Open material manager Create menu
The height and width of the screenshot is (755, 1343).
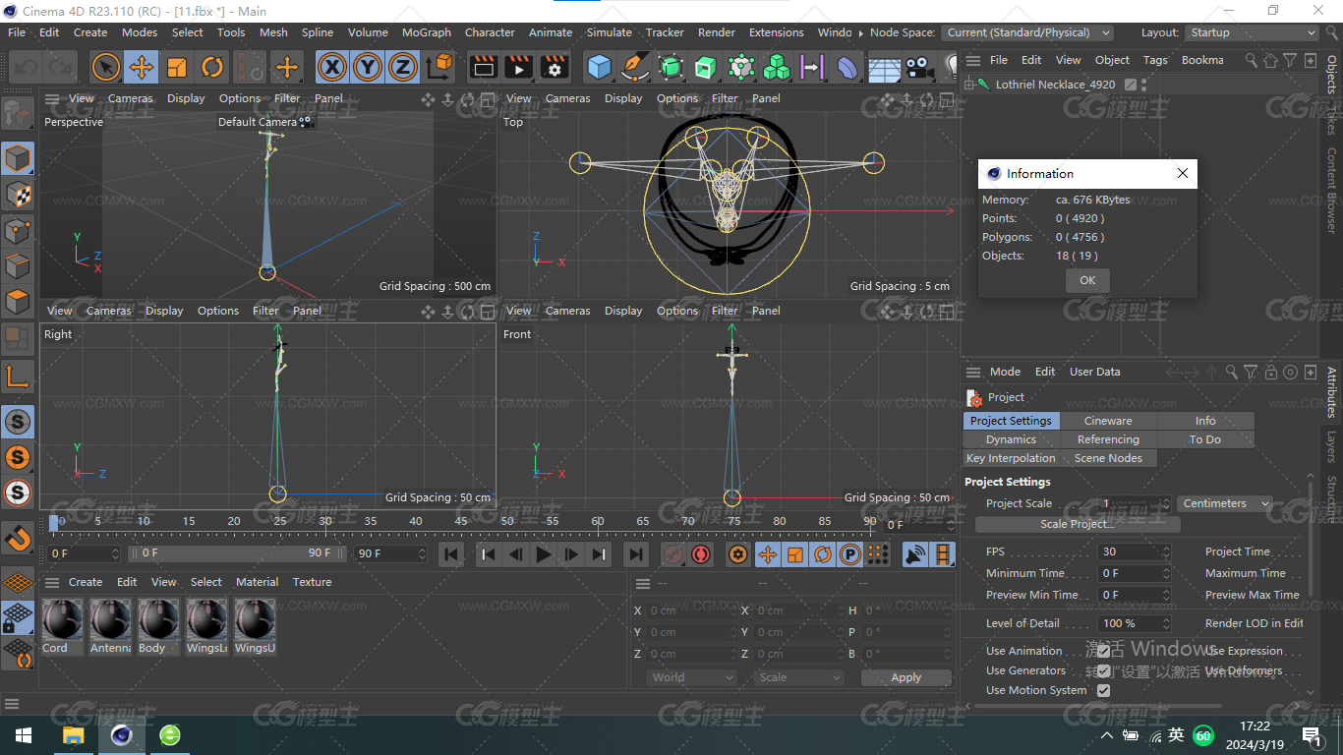86,582
